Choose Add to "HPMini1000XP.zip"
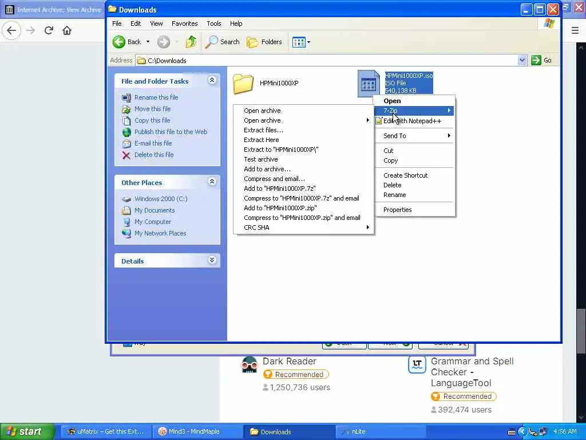This screenshot has height=440, width=586. [x=304, y=208]
